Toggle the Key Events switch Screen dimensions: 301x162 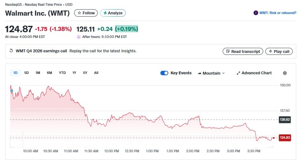[164, 73]
